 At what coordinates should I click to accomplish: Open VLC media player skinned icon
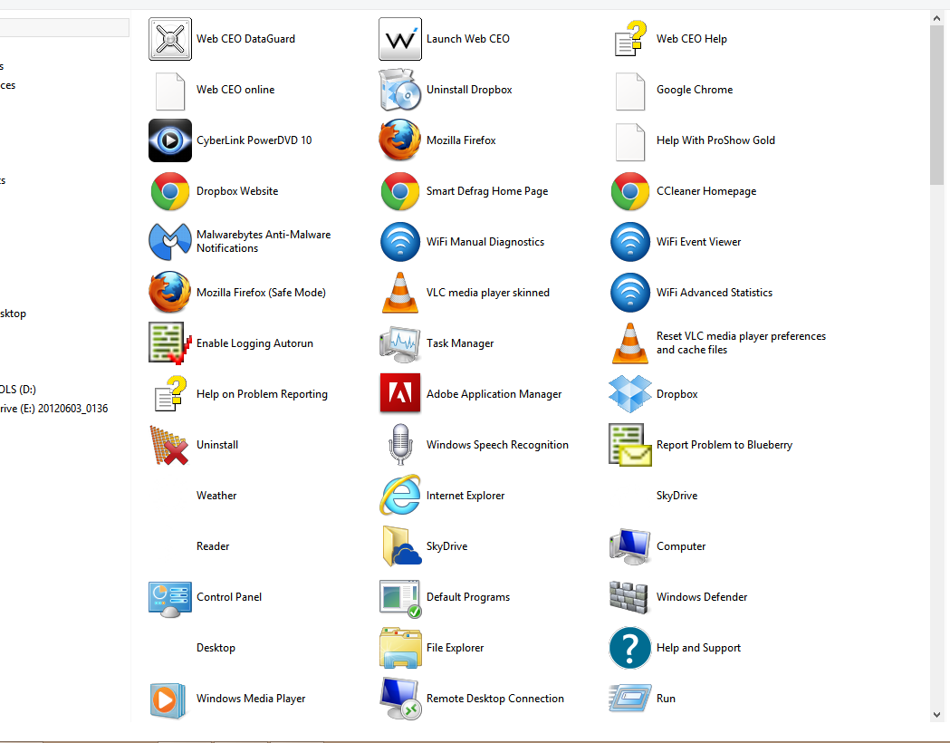[x=400, y=293]
